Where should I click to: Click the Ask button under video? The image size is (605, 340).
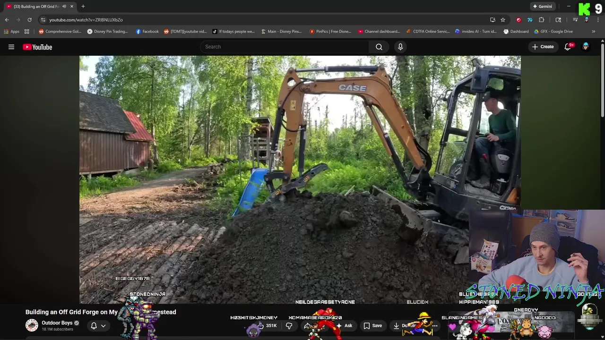344,326
